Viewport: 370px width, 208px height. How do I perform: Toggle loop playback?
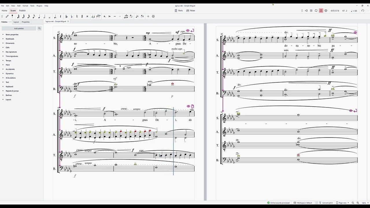click(x=316, y=11)
